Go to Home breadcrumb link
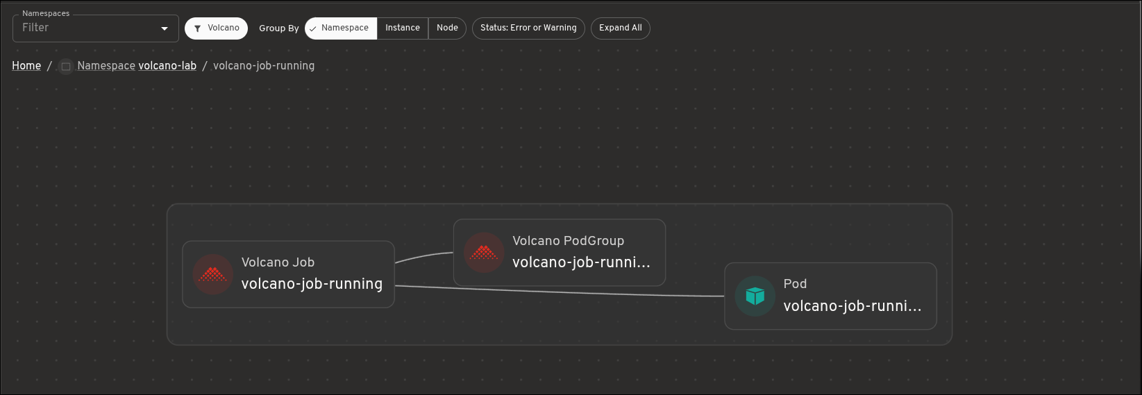The image size is (1142, 395). tap(26, 66)
